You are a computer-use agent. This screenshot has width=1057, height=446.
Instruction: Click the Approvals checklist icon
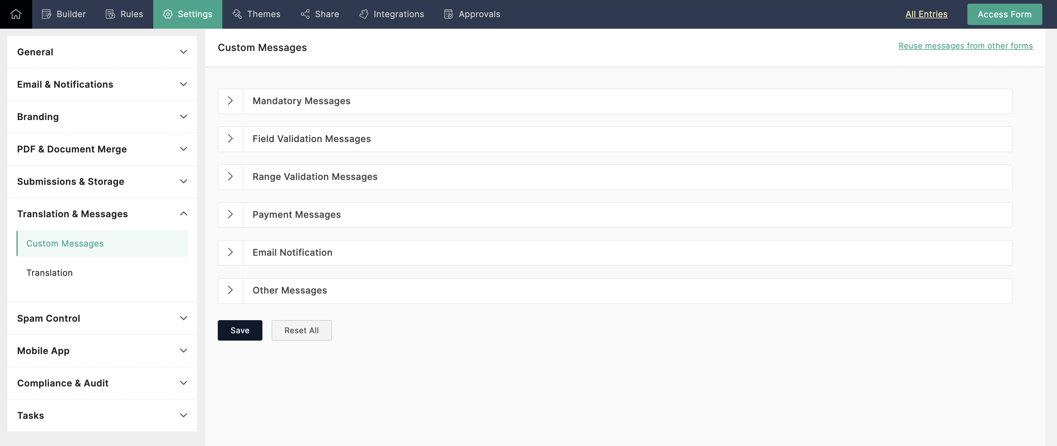pos(448,14)
